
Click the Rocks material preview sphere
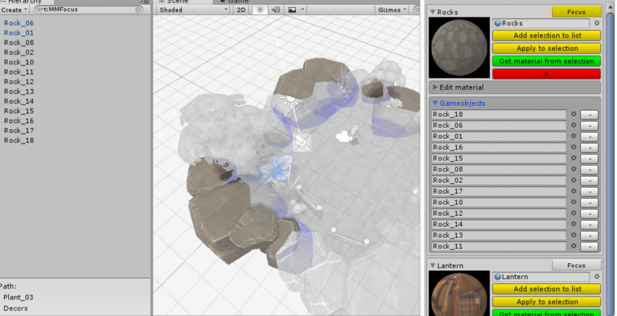coord(459,49)
